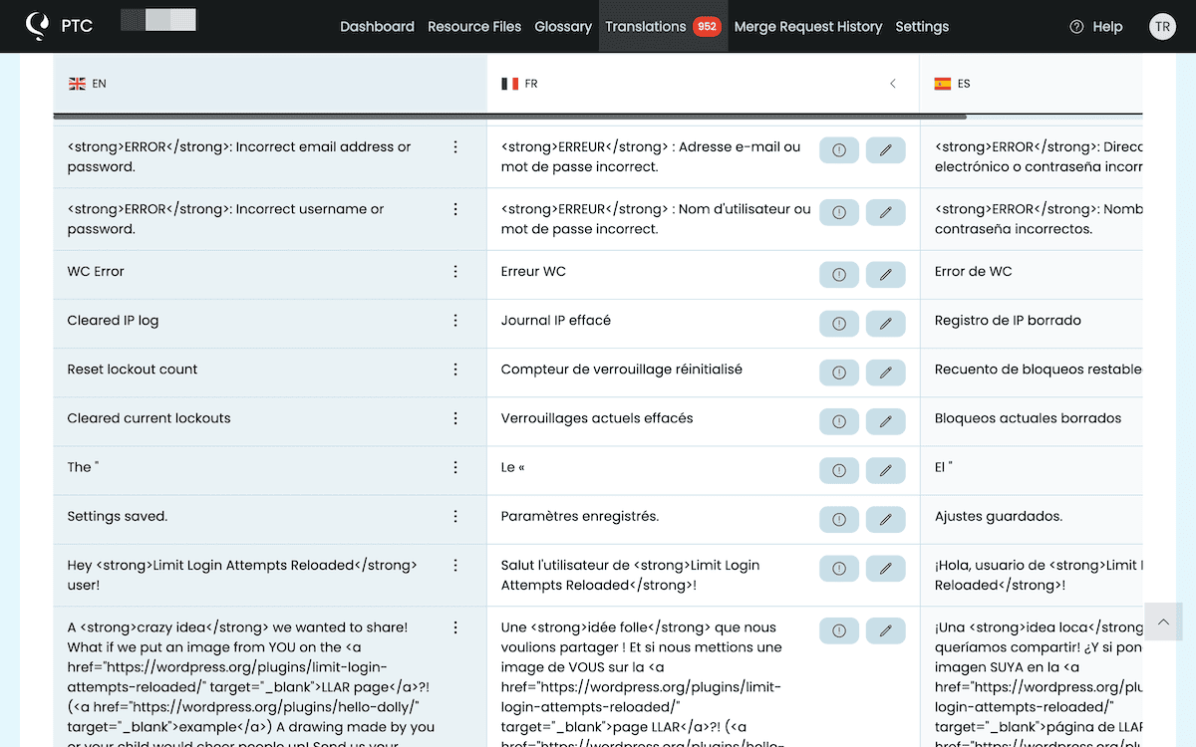Click info icon for idée folle translation
Viewport: 1196px width, 747px height.
coord(839,630)
